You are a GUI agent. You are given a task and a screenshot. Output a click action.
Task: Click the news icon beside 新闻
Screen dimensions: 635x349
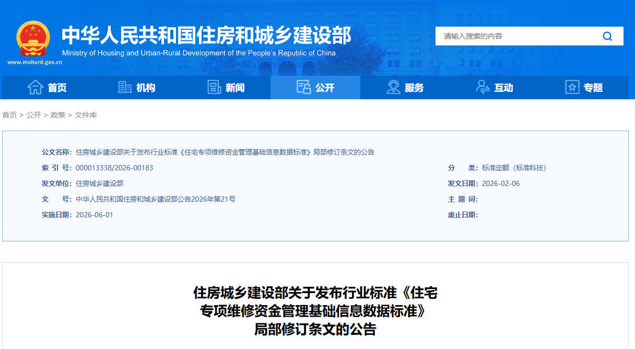[214, 87]
